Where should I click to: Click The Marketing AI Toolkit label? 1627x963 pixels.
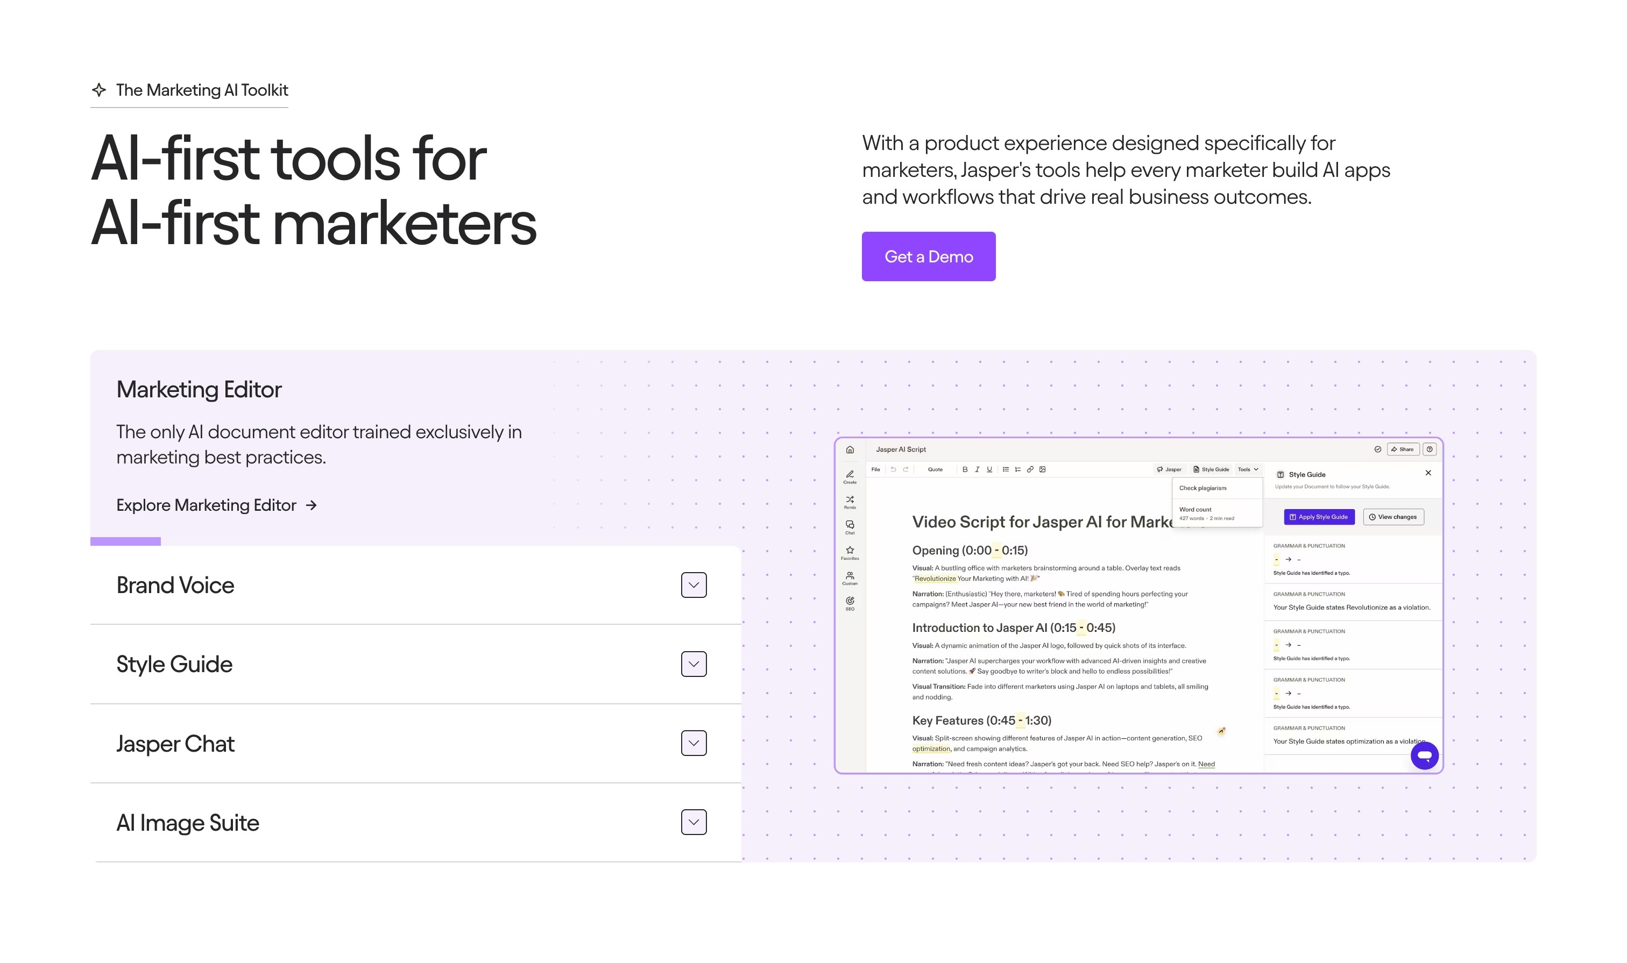click(x=202, y=90)
